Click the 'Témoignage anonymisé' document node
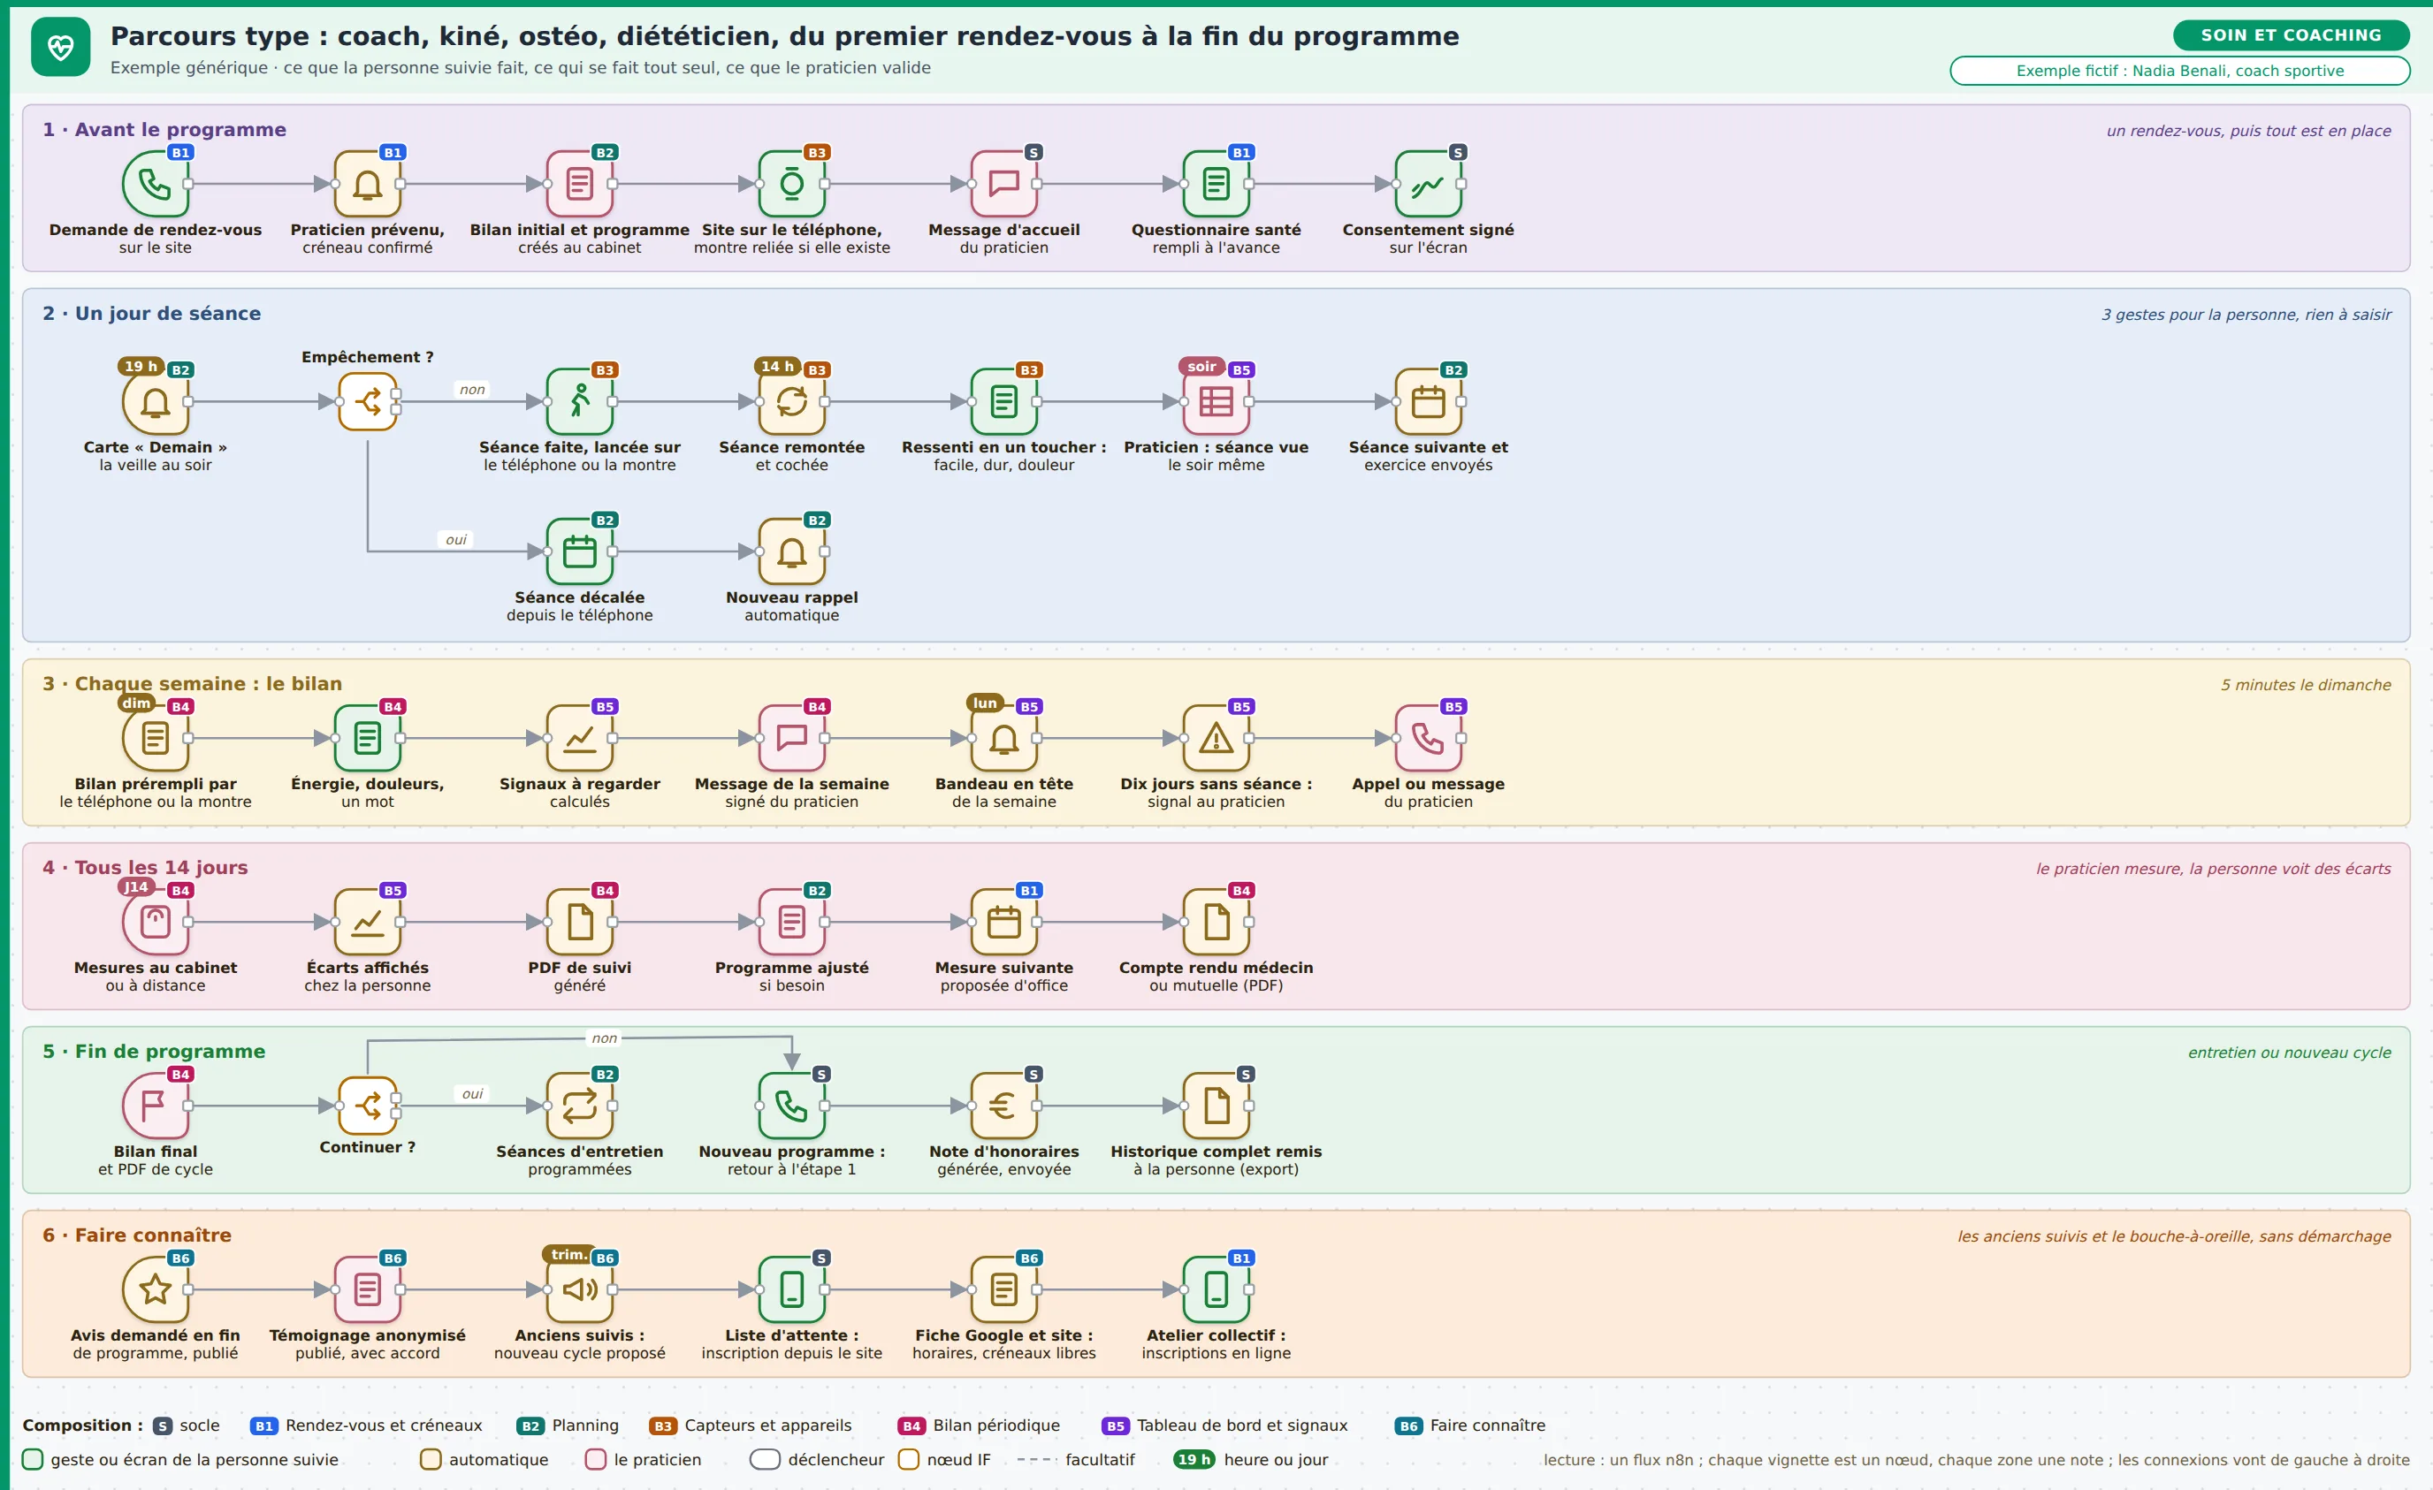 [x=367, y=1289]
